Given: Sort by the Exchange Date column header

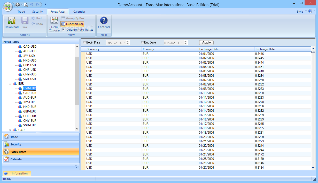Looking at the screenshot, I should (226, 49).
